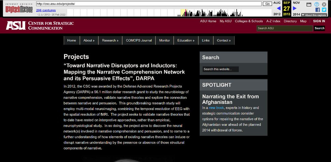Screen dimensions: 331x162
Task: Jump to year 2014 in timeline
Action: click(296, 14)
